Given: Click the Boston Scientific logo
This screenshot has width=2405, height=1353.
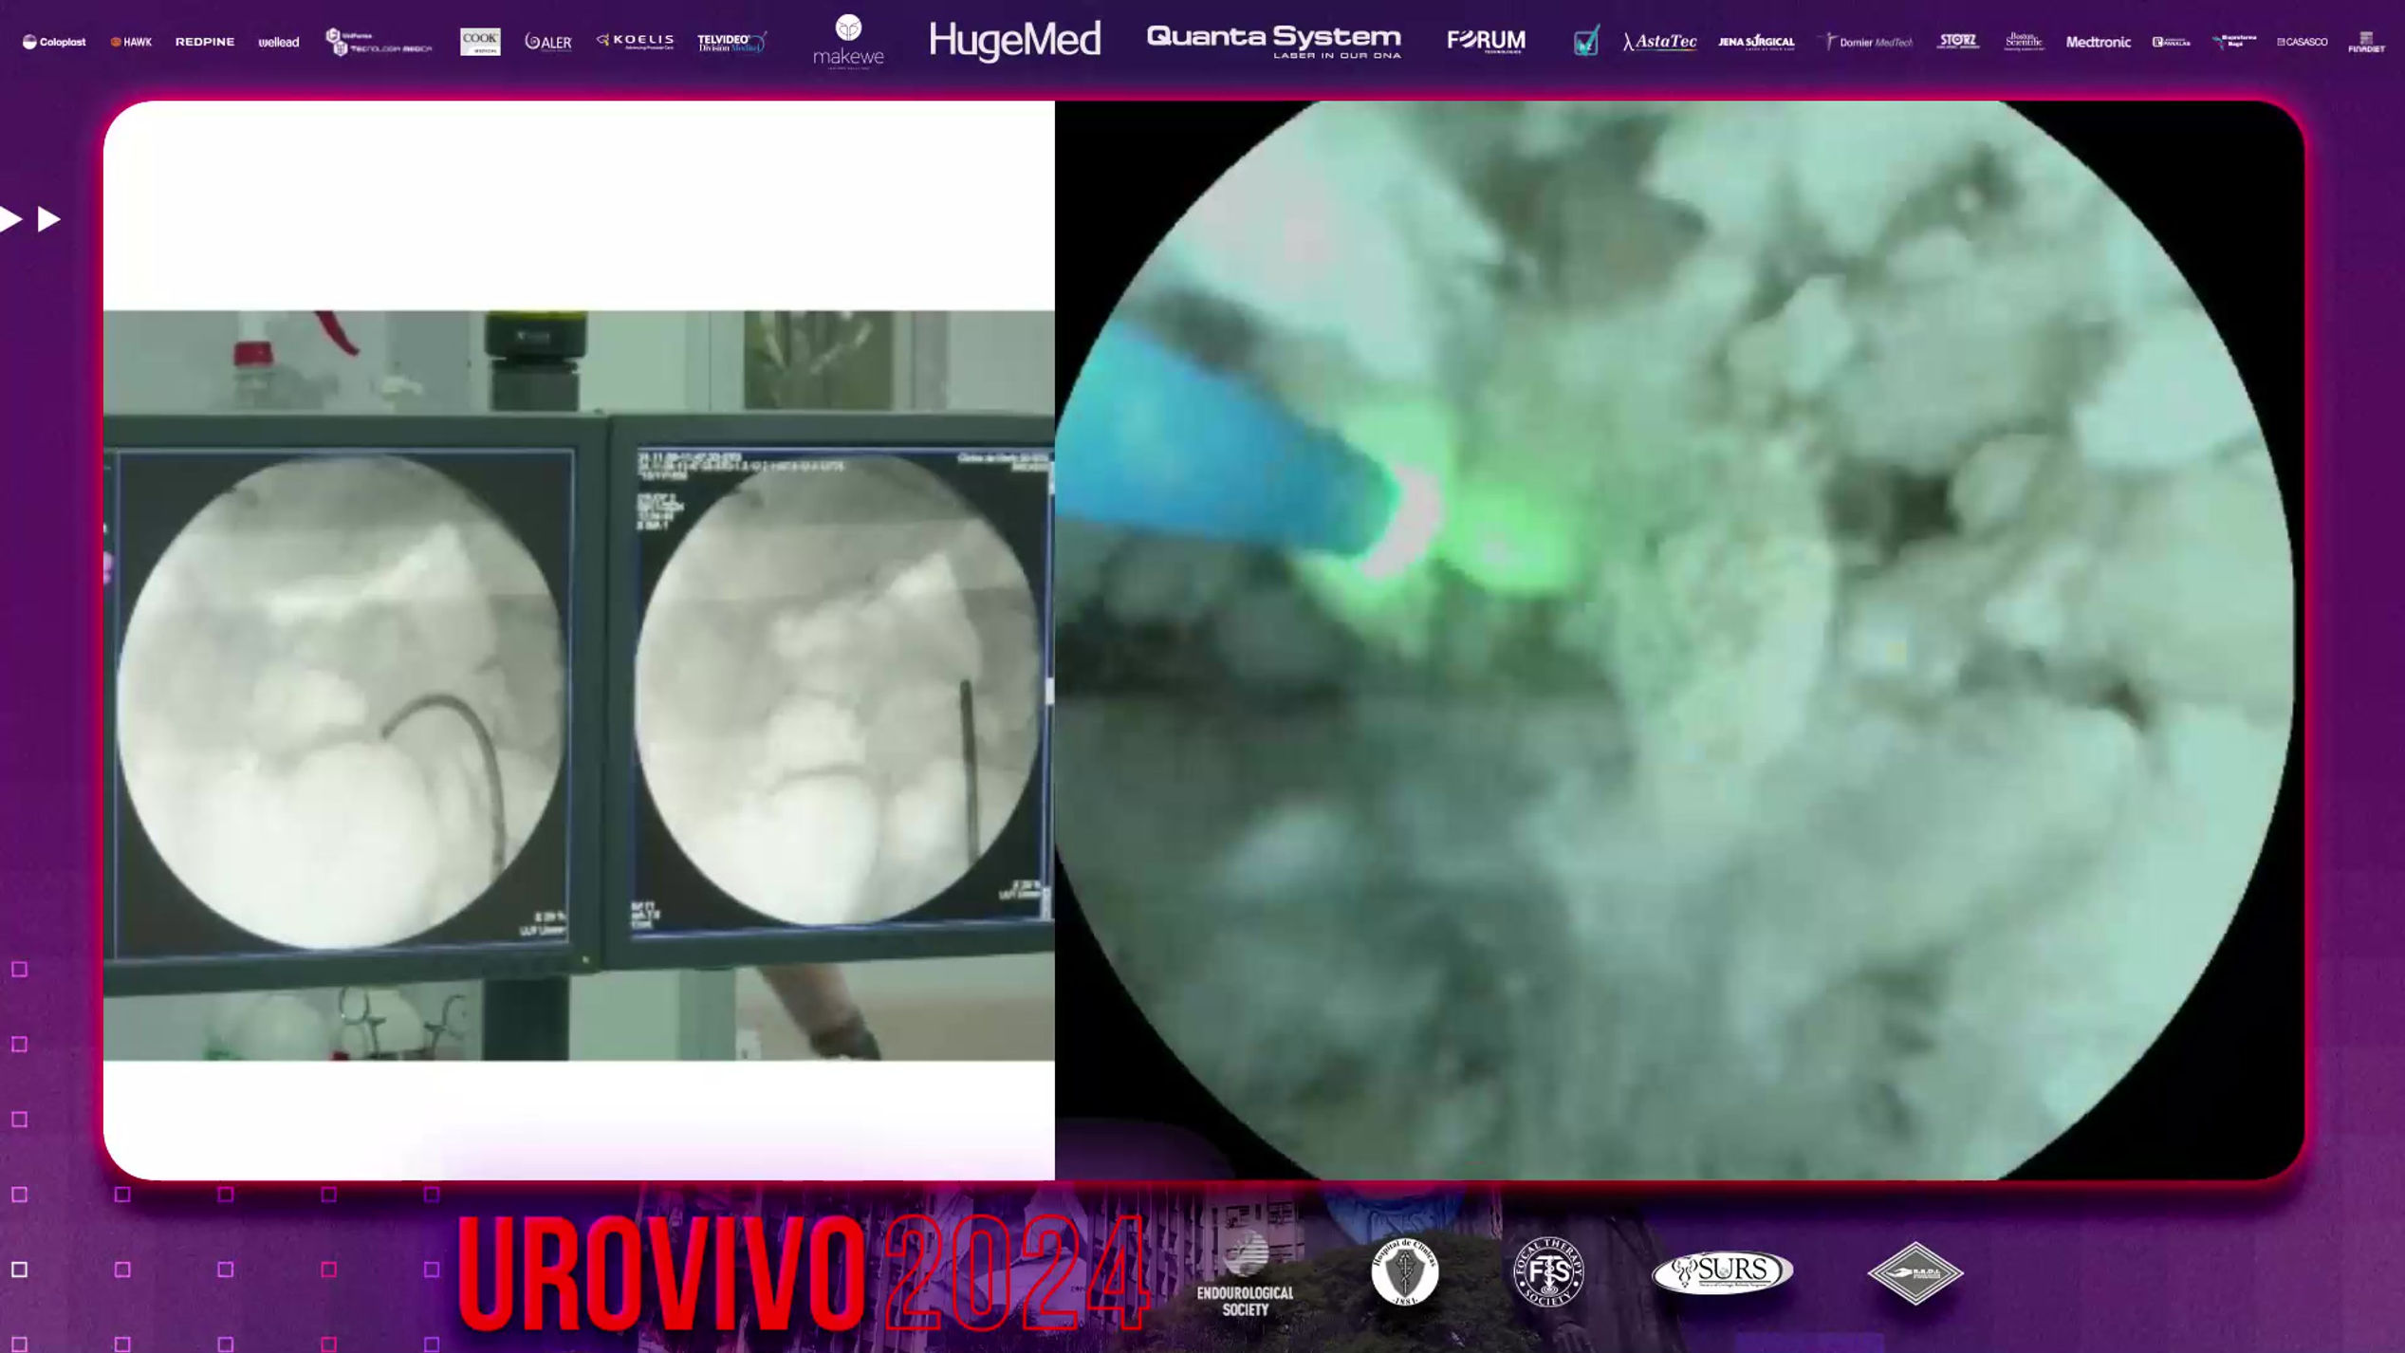Looking at the screenshot, I should [2024, 41].
